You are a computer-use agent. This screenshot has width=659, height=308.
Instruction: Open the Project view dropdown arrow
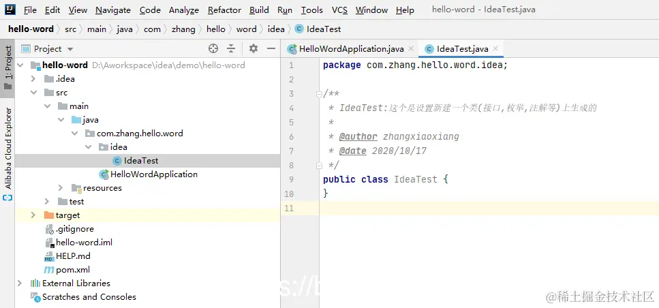[70, 49]
